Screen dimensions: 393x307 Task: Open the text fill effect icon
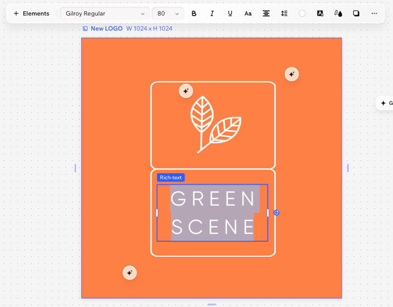tap(338, 13)
